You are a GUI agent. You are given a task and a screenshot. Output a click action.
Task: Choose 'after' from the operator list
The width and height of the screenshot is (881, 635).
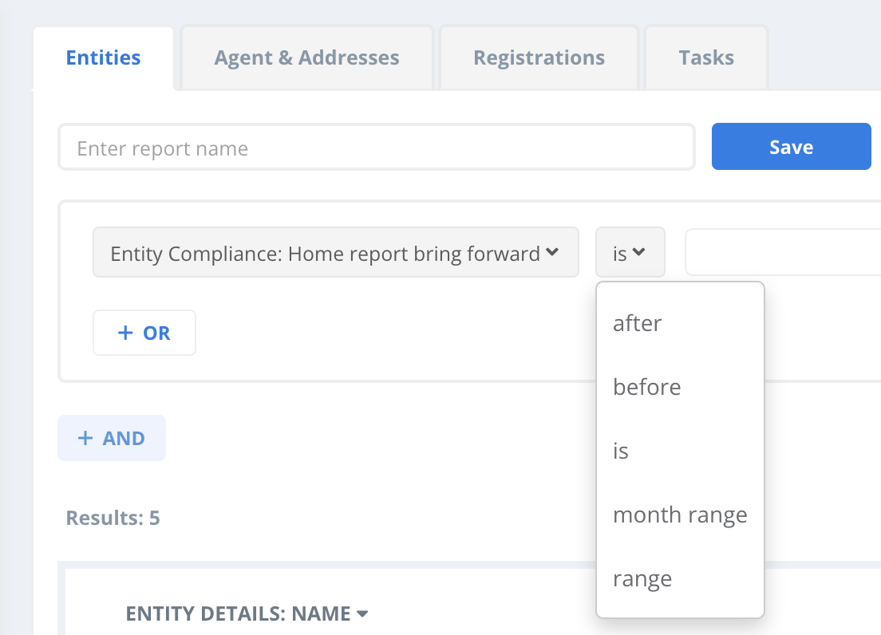(638, 323)
